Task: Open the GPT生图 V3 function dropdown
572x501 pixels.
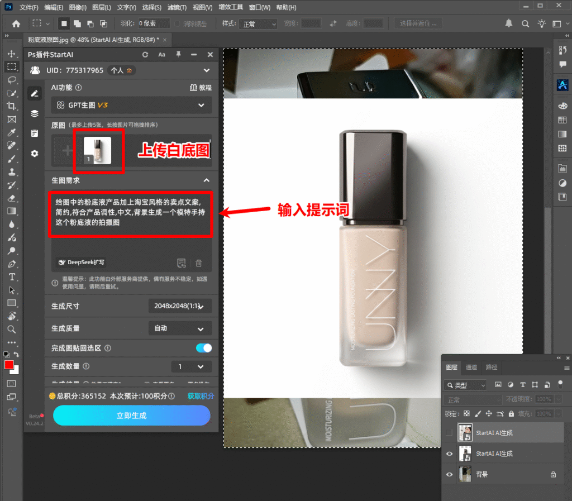Action: point(131,105)
